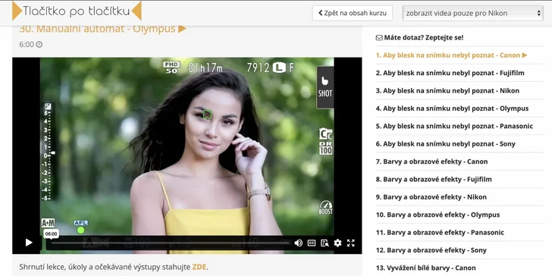This screenshot has width=552, height=276.
Task: Mute the video using the speaker icon
Action: click(298, 243)
